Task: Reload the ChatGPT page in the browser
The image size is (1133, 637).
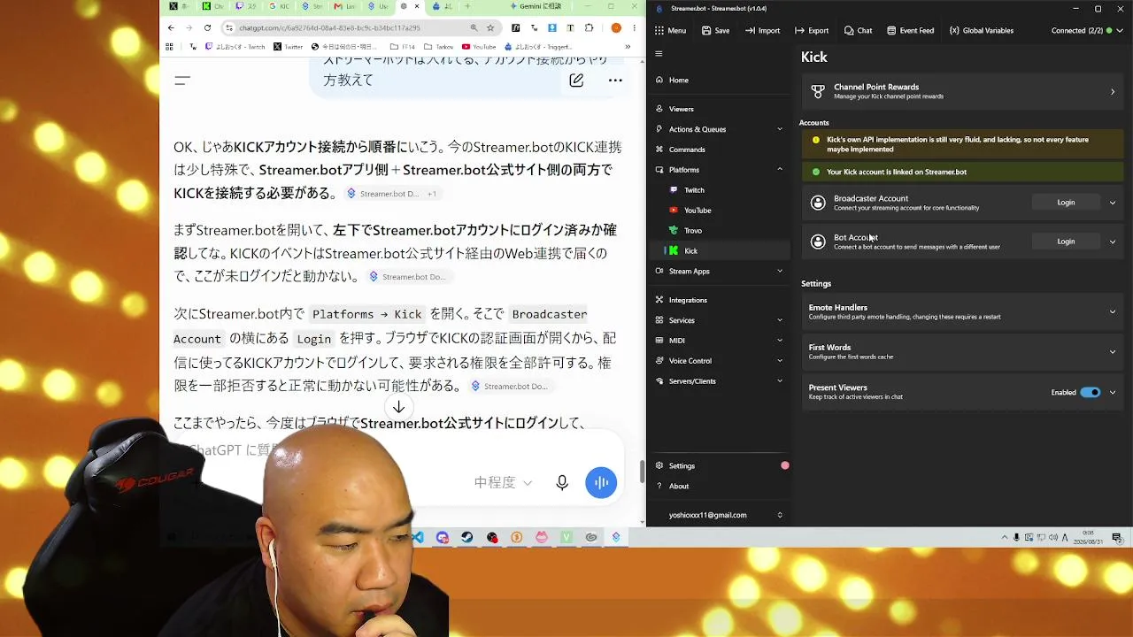Action: (208, 27)
